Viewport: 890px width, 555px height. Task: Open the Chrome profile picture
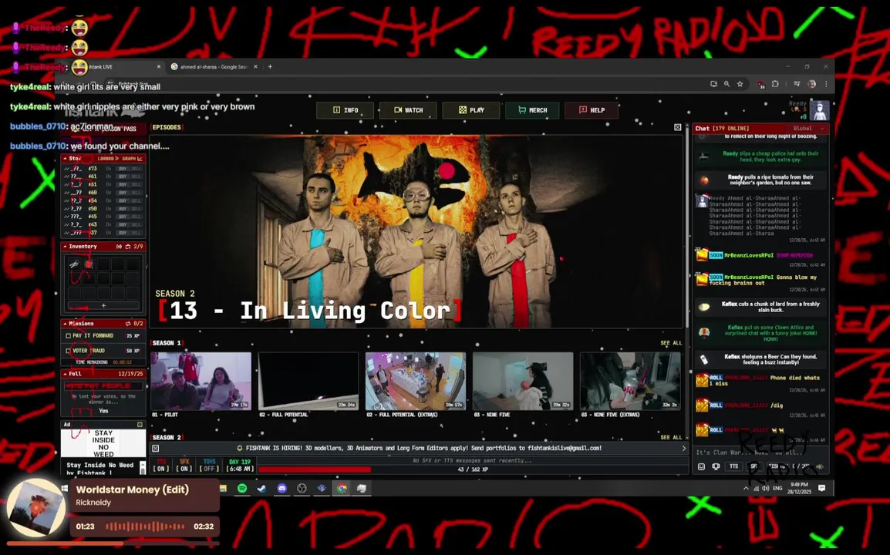tap(811, 84)
